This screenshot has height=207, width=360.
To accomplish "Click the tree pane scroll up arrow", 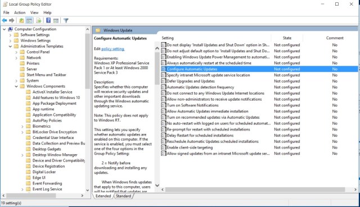I will (88, 29).
